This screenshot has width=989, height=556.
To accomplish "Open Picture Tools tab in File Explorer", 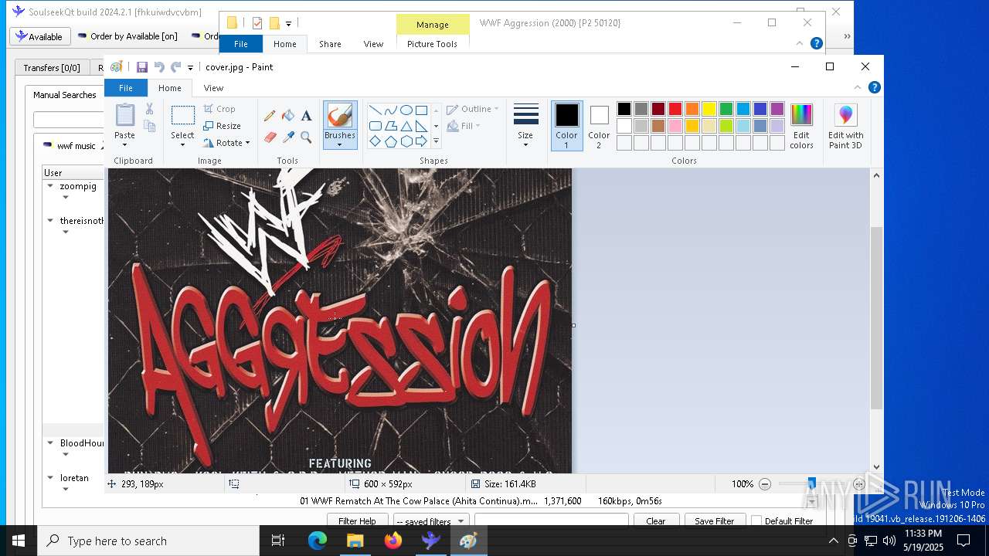I will click(x=432, y=44).
